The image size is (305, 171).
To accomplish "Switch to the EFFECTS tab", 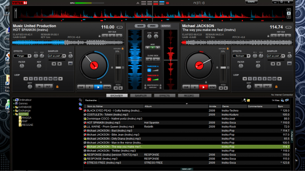I will [165, 96].
